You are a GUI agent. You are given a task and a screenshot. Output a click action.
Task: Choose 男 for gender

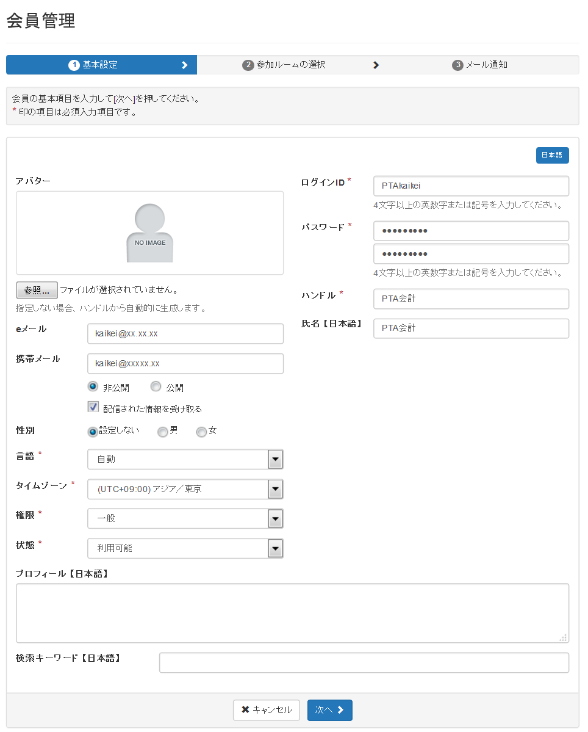point(162,432)
